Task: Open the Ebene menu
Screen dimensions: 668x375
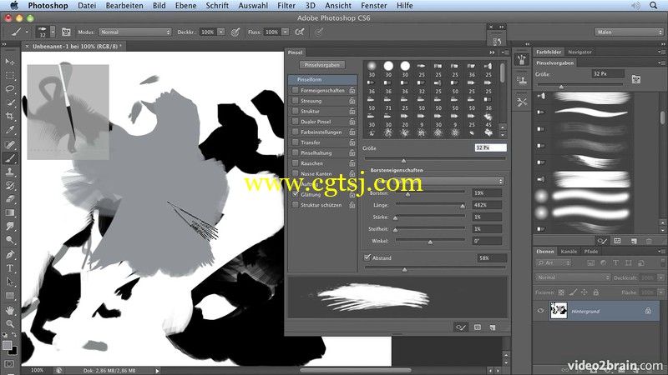Action: point(185,6)
